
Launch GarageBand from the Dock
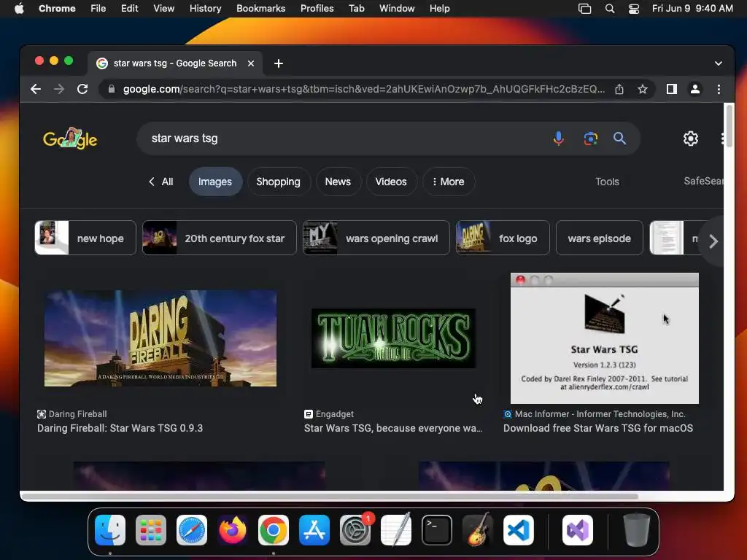tap(478, 530)
